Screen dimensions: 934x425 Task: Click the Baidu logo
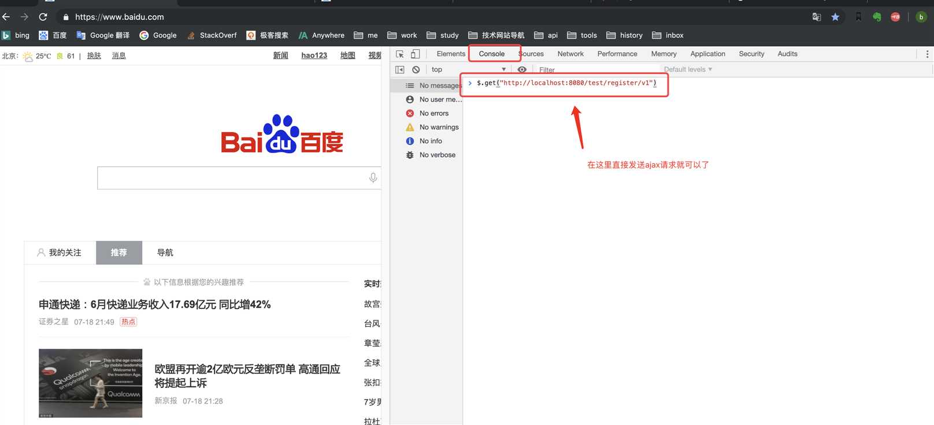(x=282, y=134)
